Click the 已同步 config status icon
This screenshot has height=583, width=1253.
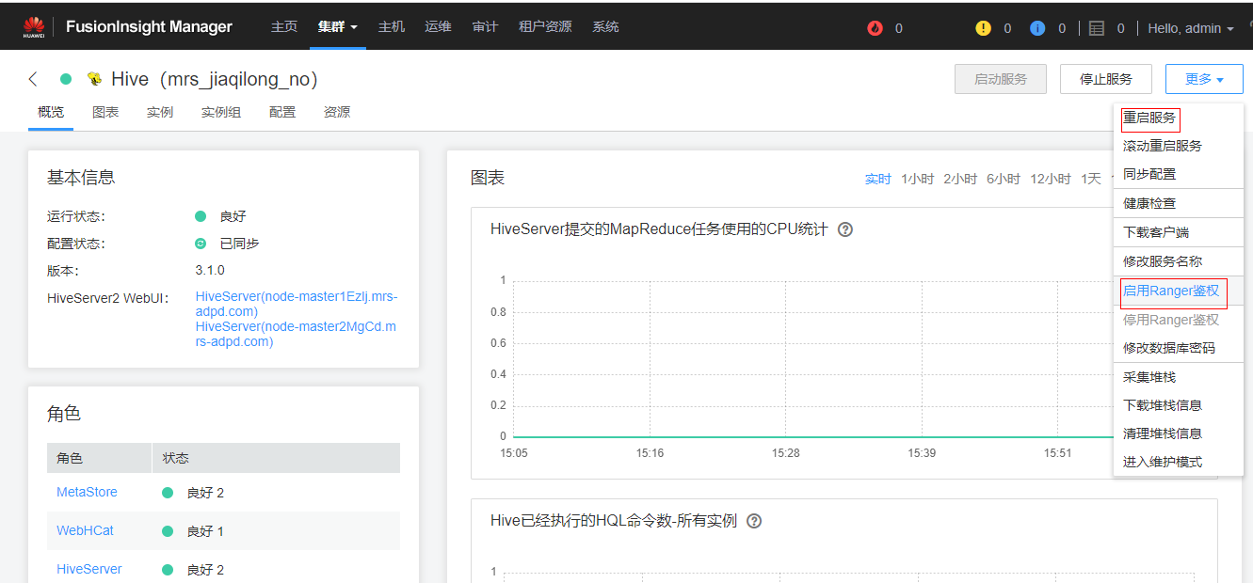(x=201, y=244)
